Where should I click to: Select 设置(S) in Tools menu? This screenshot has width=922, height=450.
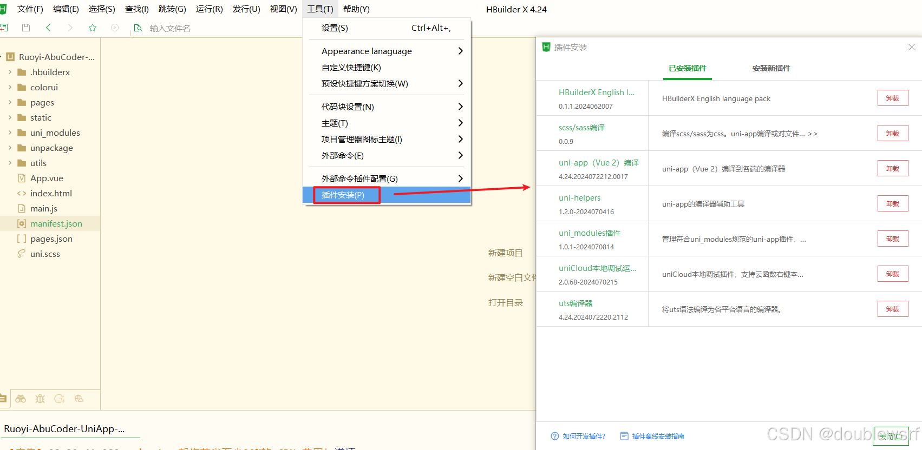click(x=387, y=28)
